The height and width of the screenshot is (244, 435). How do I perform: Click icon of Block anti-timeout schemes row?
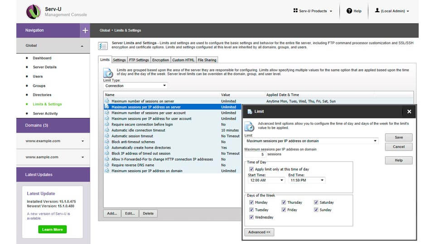coord(107,141)
